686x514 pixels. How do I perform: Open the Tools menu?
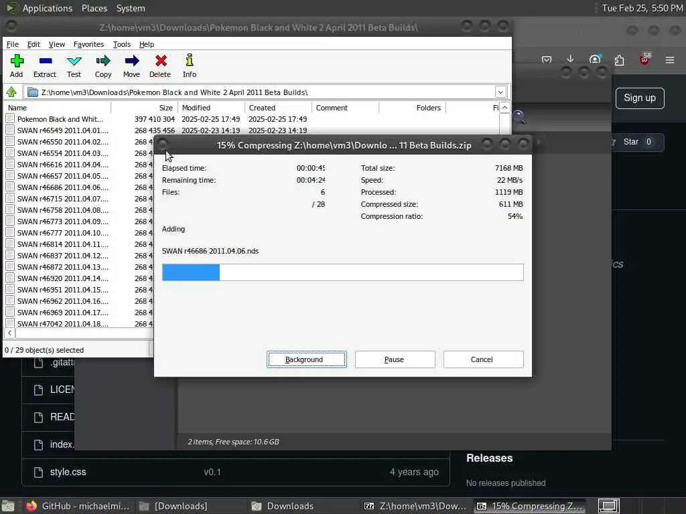(x=122, y=44)
